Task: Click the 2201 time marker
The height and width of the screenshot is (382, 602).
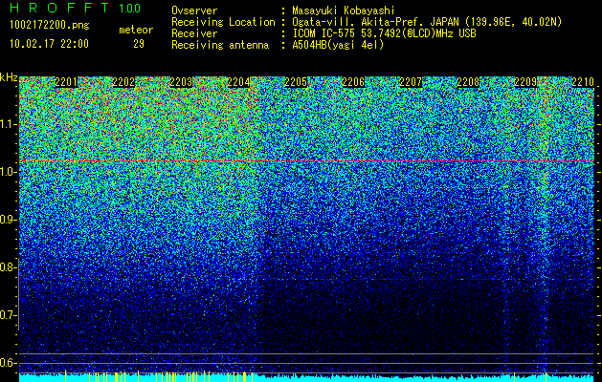Action: [66, 82]
